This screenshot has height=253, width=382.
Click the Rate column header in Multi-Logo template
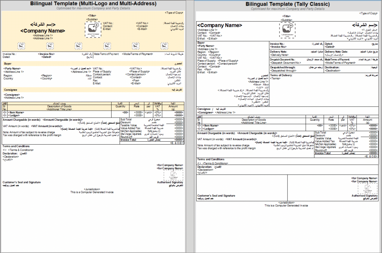tap(137, 107)
